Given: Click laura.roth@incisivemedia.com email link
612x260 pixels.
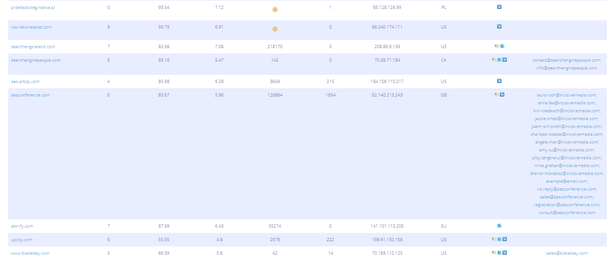Looking at the screenshot, I should (566, 95).
